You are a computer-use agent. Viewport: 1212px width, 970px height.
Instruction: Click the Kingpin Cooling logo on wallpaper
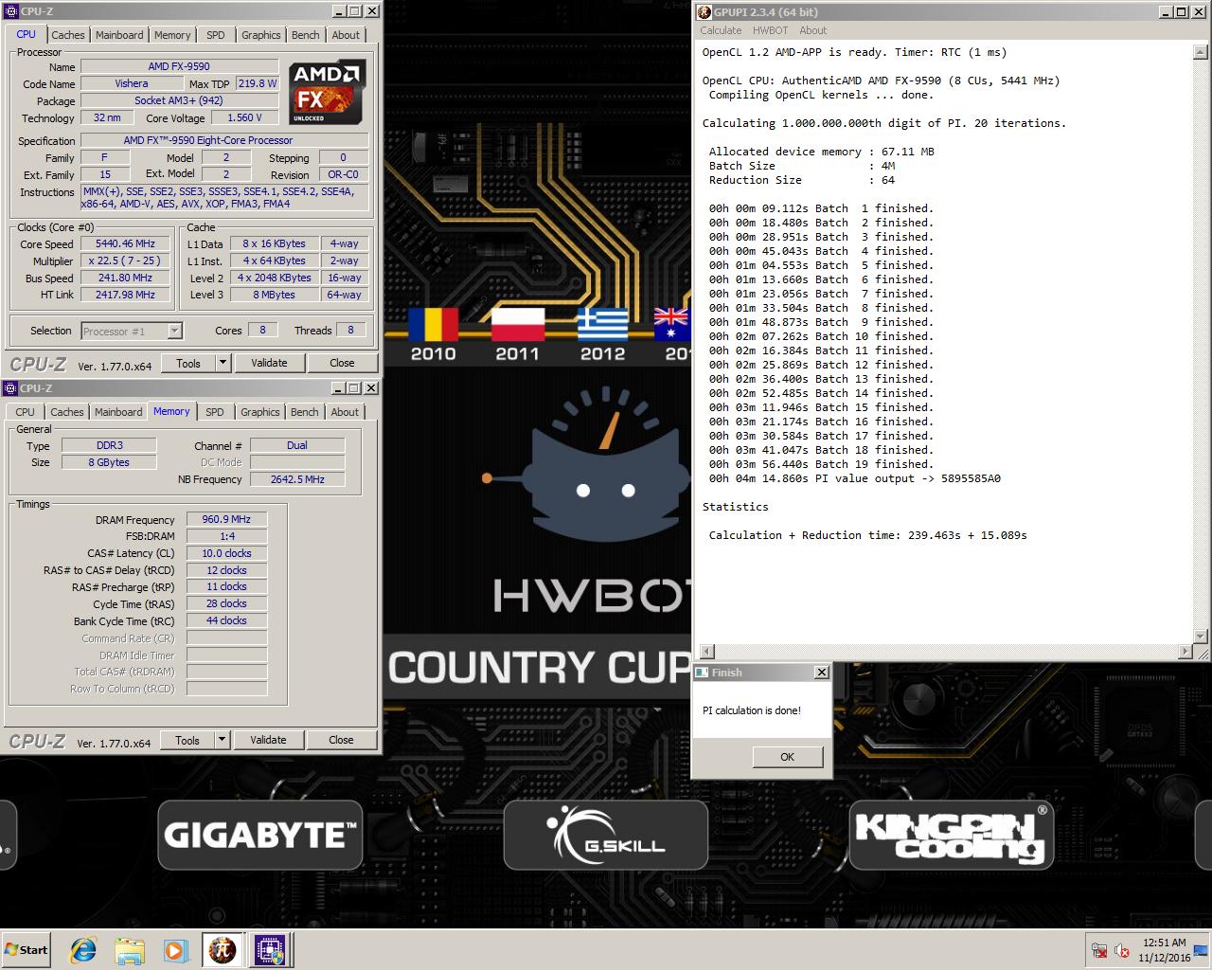(952, 835)
